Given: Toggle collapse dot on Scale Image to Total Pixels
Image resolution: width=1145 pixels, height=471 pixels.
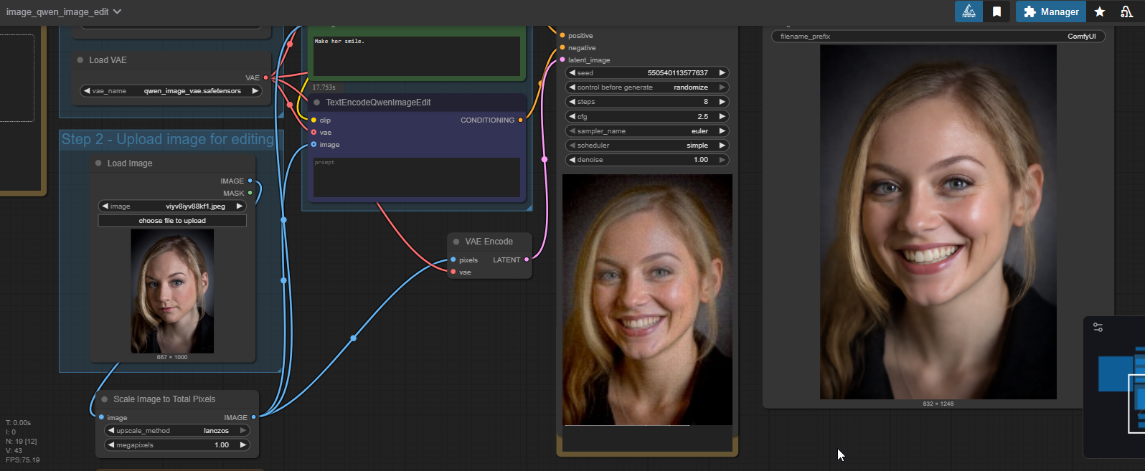Looking at the screenshot, I should (105, 399).
